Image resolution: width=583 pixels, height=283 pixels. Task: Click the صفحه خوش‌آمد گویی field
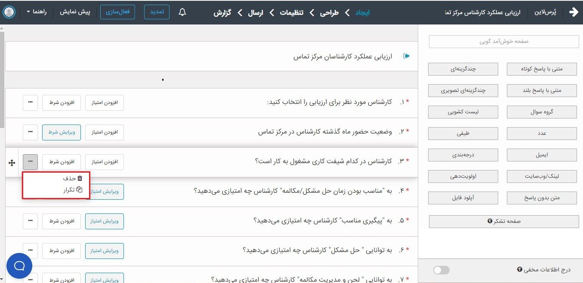pyautogui.click(x=504, y=42)
